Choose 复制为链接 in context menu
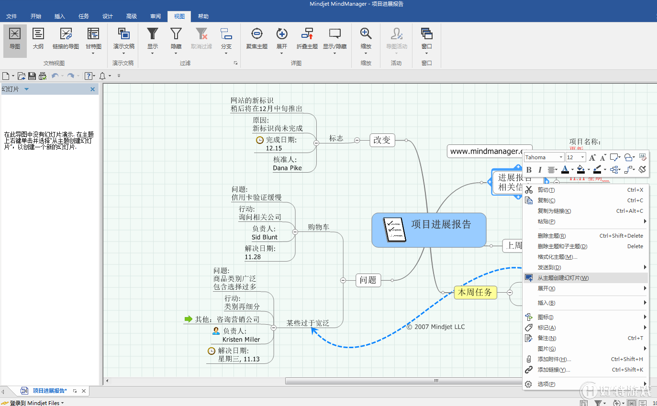The image size is (657, 406). (x=586, y=211)
